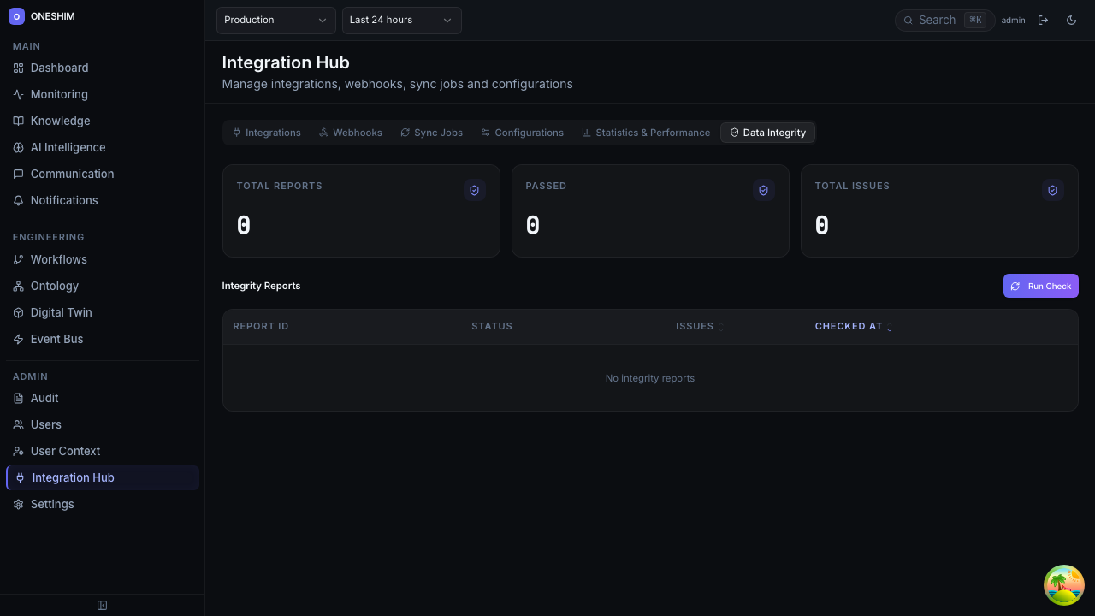Open Settings from the sidebar

click(x=52, y=504)
